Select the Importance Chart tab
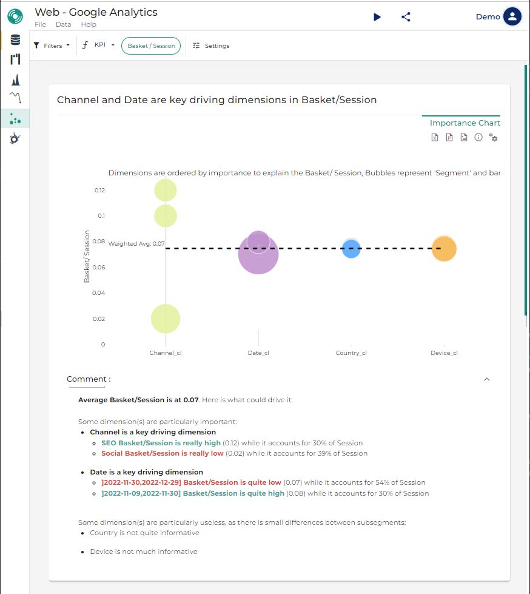530x594 pixels. (465, 123)
